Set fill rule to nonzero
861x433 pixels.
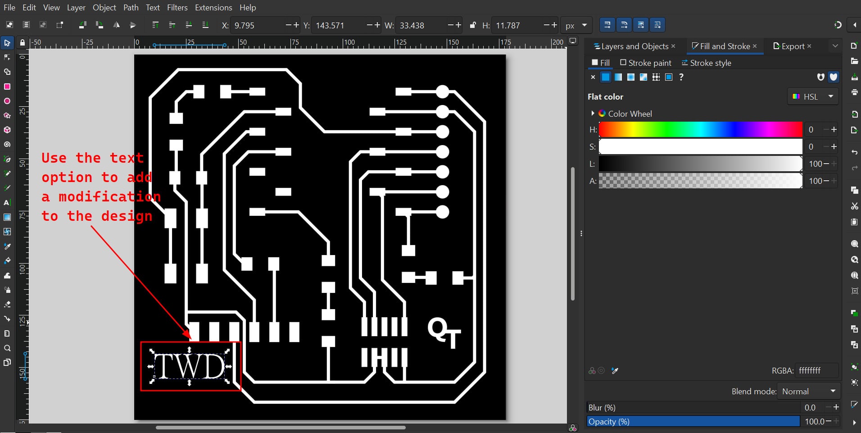(x=834, y=77)
